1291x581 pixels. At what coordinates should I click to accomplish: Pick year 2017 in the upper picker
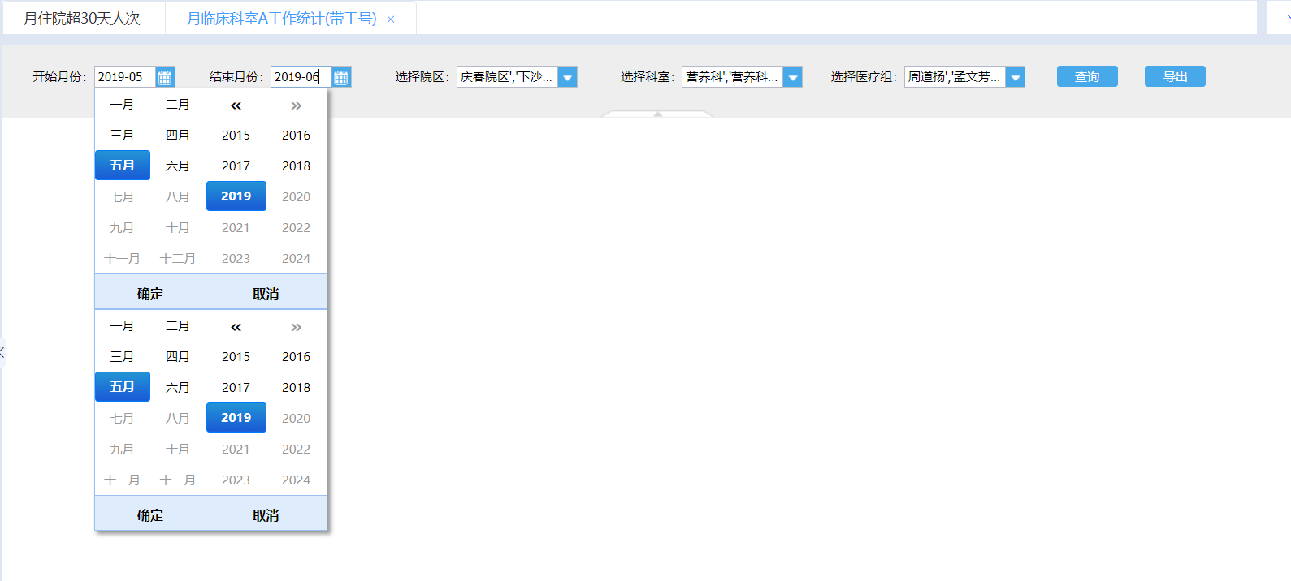[236, 166]
